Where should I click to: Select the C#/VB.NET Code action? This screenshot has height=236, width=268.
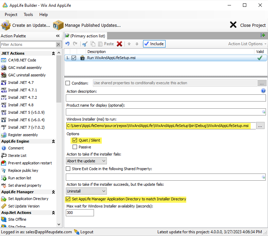[x=18, y=60]
